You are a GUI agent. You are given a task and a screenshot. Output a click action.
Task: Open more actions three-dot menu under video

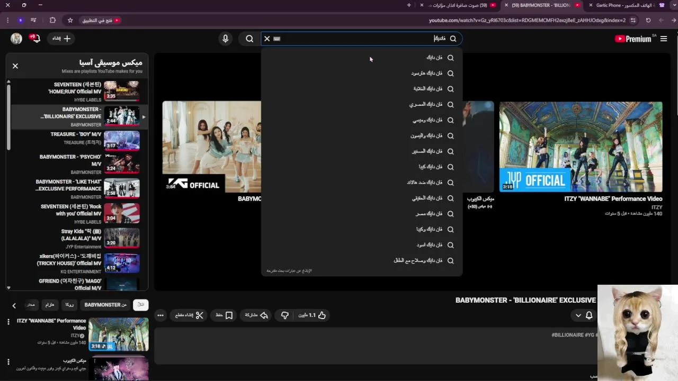[160, 315]
